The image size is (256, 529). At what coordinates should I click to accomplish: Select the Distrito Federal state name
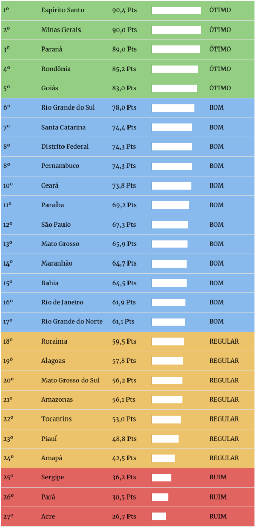(65, 146)
